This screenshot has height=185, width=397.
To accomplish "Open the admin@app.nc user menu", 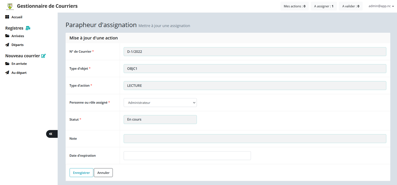I will (381, 6).
